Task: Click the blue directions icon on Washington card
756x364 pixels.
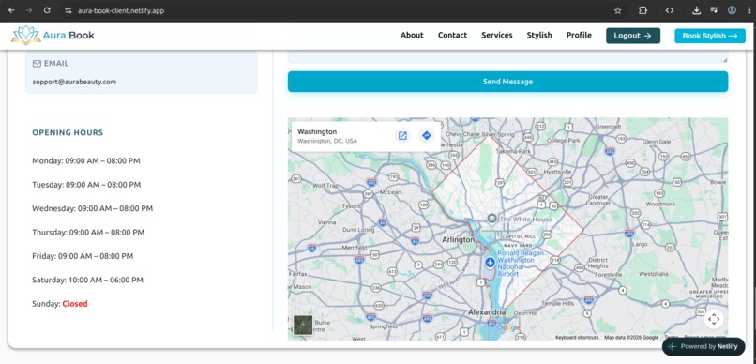Action: coord(426,136)
